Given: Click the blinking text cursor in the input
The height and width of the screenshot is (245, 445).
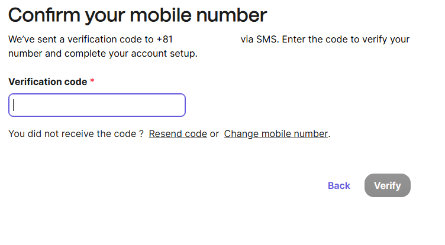Looking at the screenshot, I should click(x=14, y=105).
